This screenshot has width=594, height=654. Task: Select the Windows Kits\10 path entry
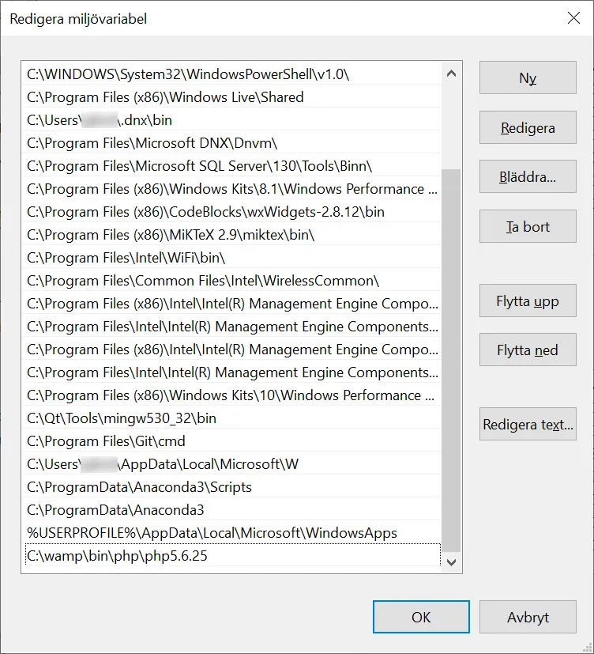tap(231, 395)
